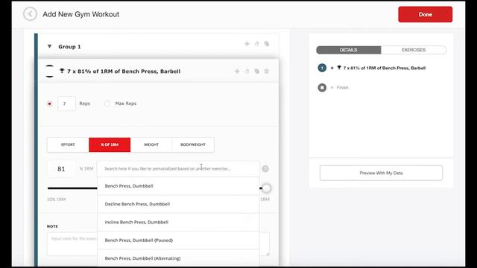
Task: Switch to the EFFORT tab
Action: [x=68, y=144]
